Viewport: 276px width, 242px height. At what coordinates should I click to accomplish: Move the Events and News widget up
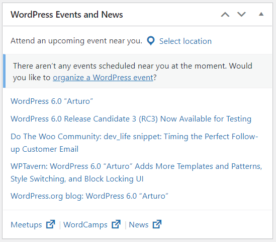225,14
